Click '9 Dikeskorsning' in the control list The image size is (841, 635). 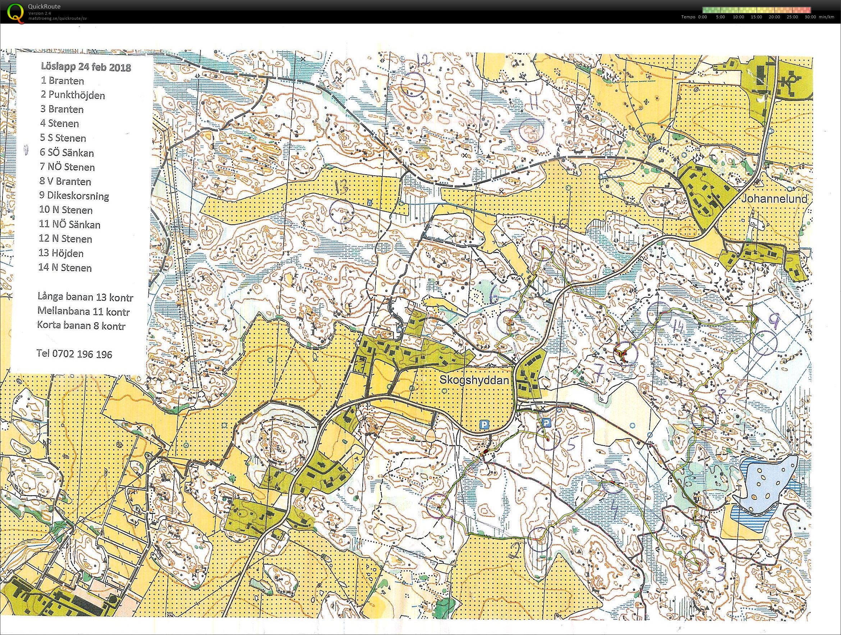(74, 196)
